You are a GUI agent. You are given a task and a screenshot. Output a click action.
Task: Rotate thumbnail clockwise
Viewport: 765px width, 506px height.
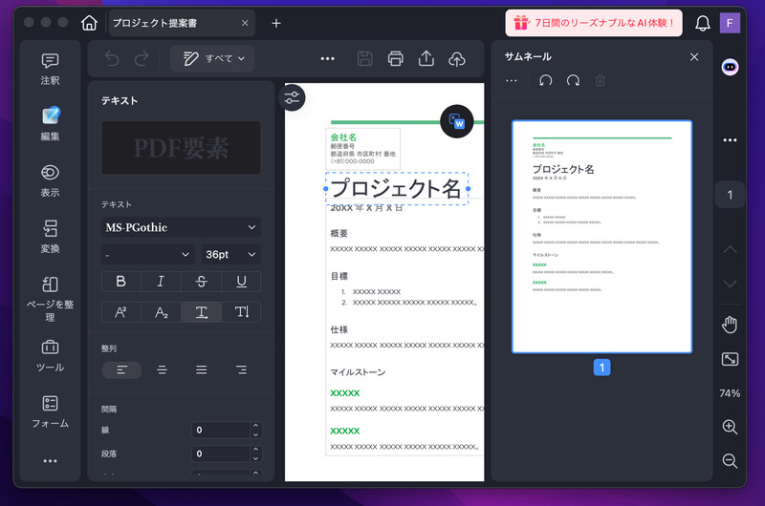573,80
